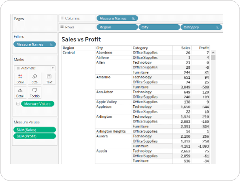Click the table's vertical scrollbar thumb
This screenshot has width=240, height=181.
213,57
